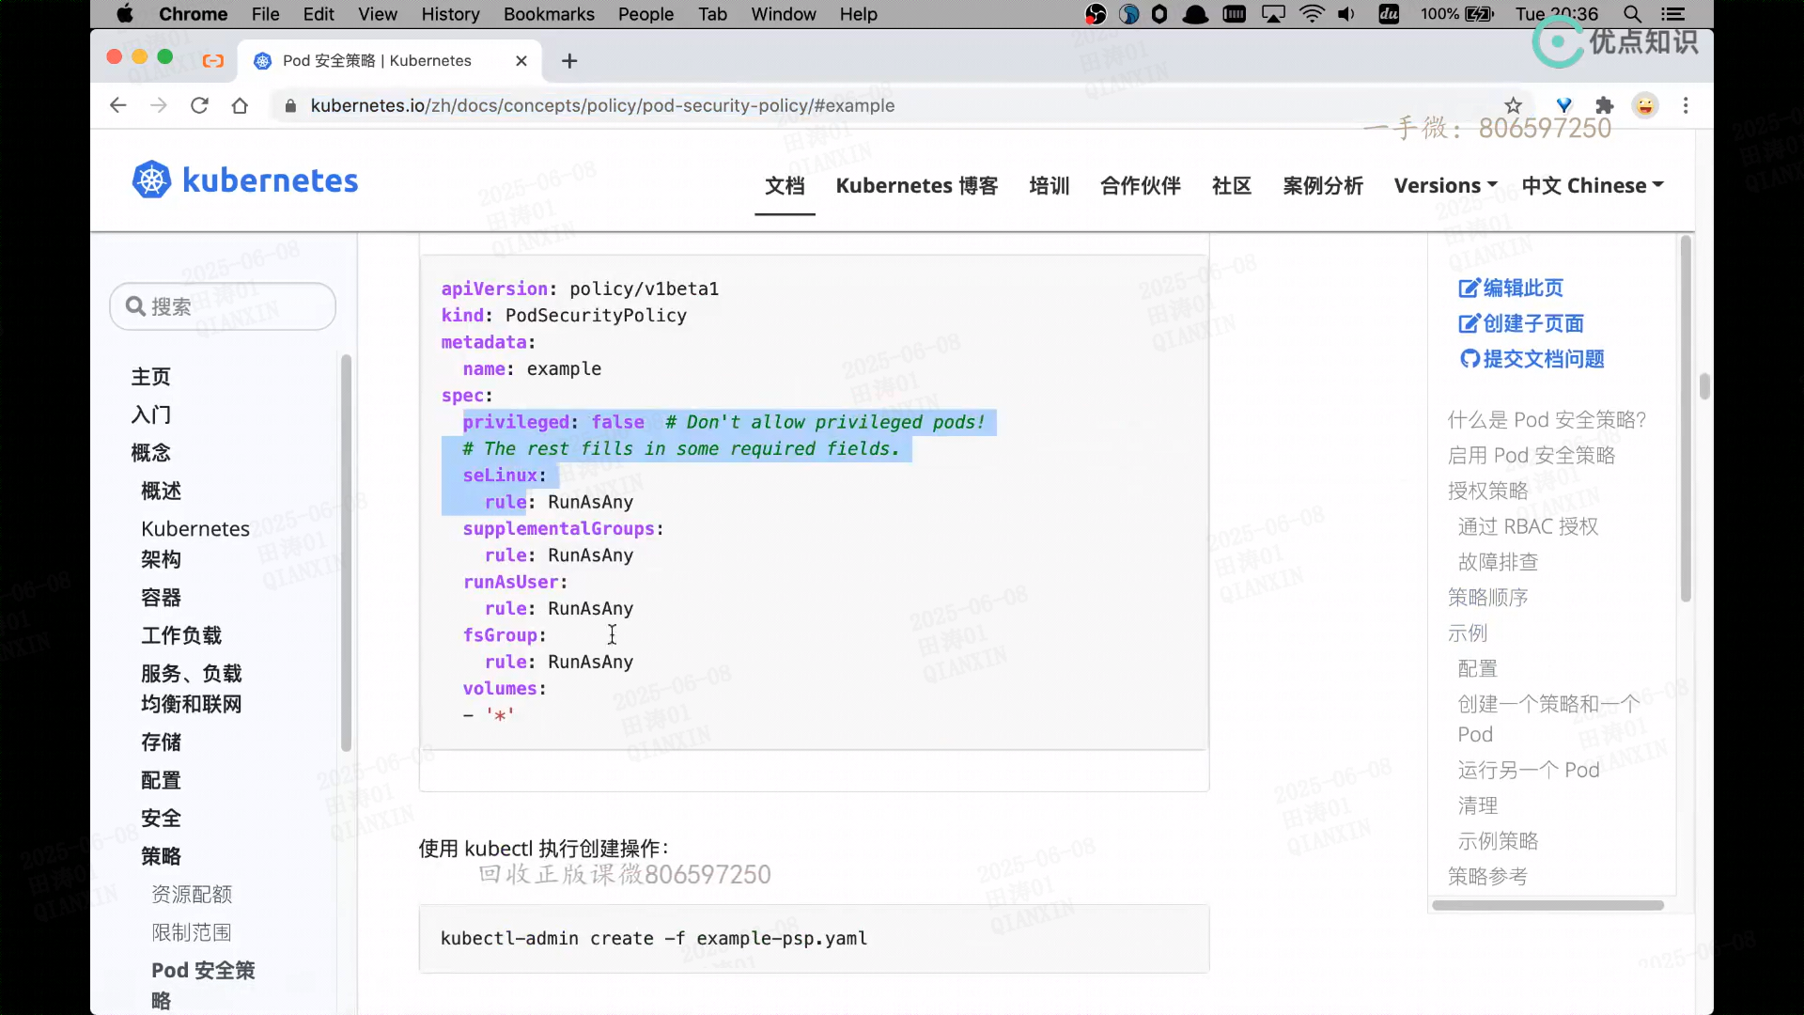
Task: Go to browser home page
Action: coord(240,105)
